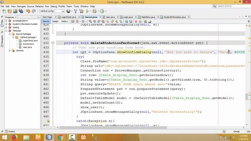Click the Shift Line Left icon

coord(126,22)
